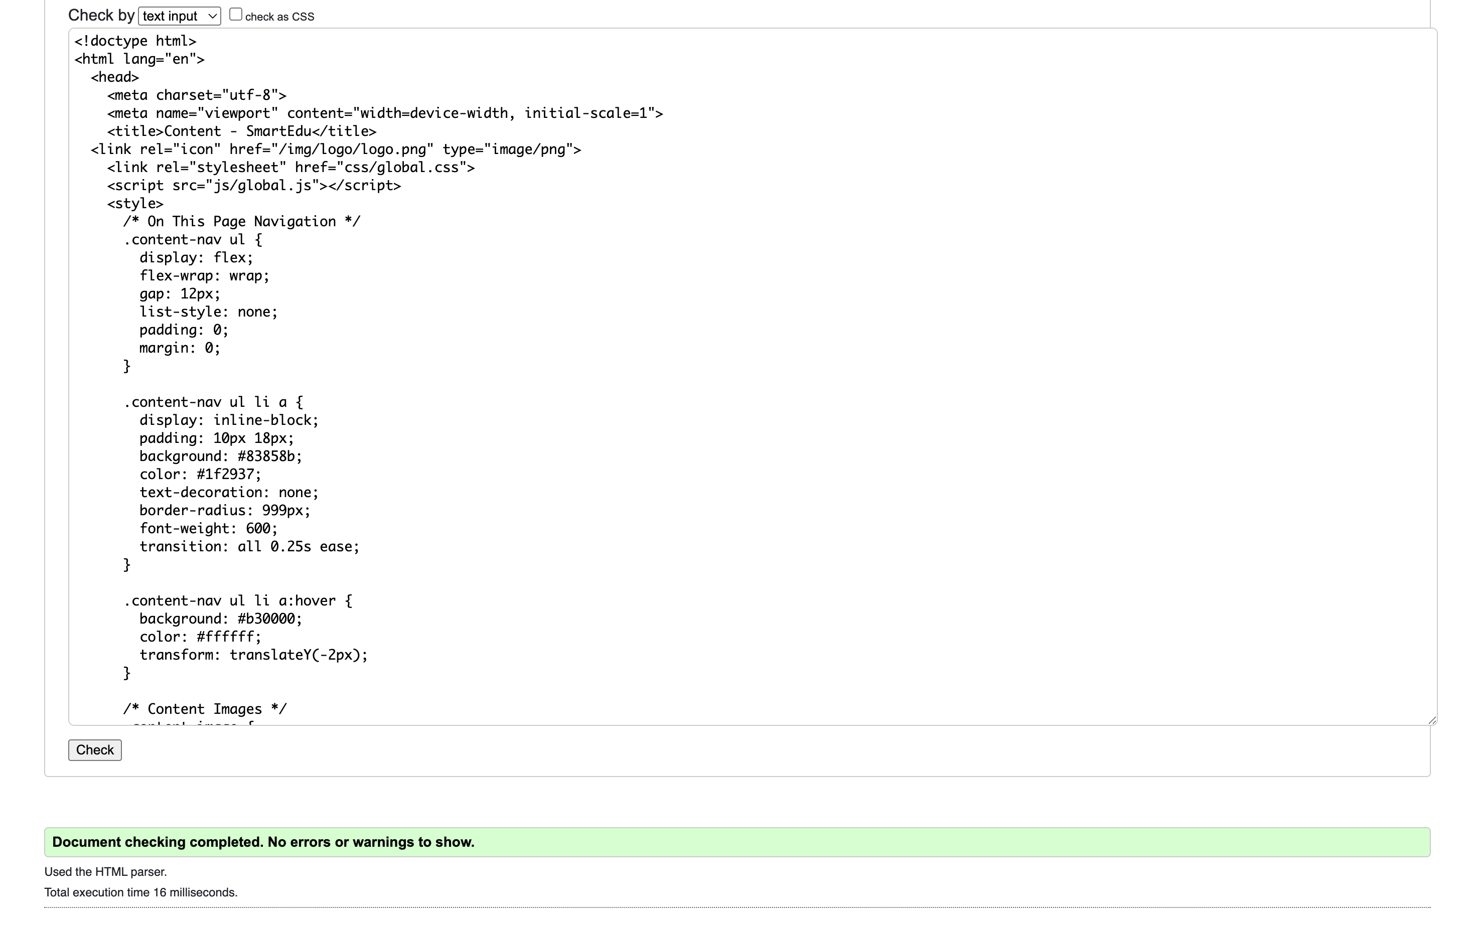Click the ".content-nav ul li a:hover" selector line
Viewport: 1475px width, 925px height.
coord(238,601)
